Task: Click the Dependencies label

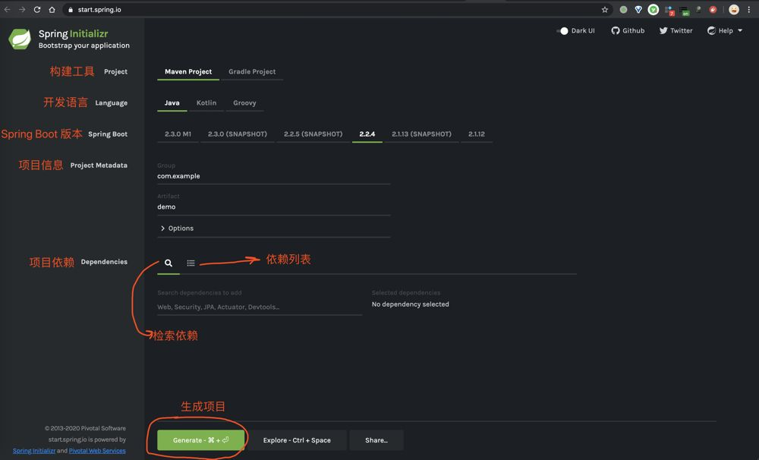Action: point(104,262)
